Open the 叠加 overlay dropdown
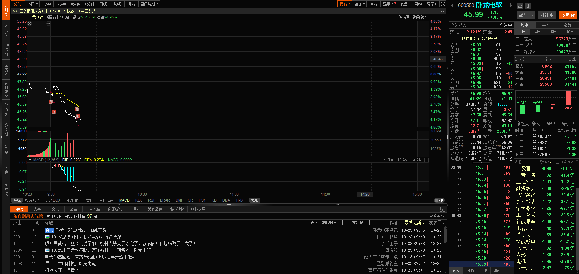Image resolution: width=579 pixels, height=274 pixels. 359,4
